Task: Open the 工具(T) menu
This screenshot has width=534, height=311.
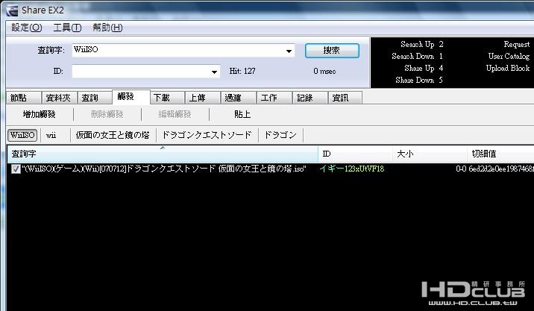Action: [67, 28]
